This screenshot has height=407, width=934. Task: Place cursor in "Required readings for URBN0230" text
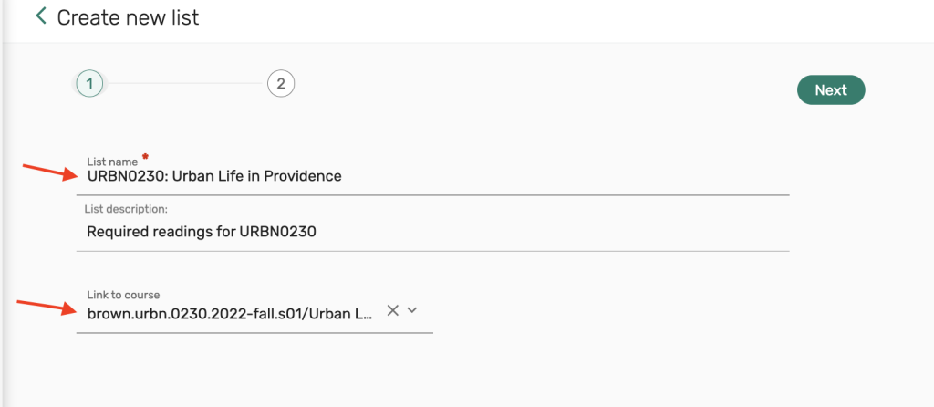coord(201,232)
